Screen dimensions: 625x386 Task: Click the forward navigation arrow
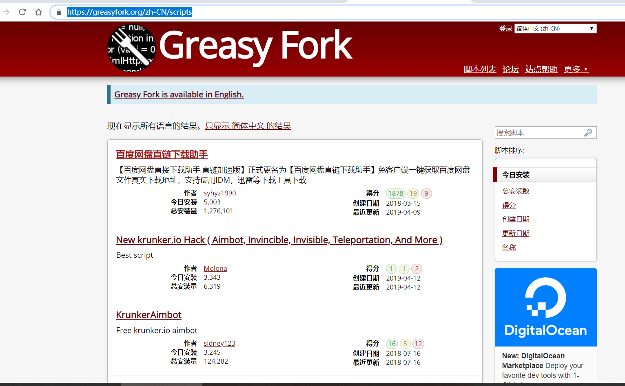coord(6,12)
